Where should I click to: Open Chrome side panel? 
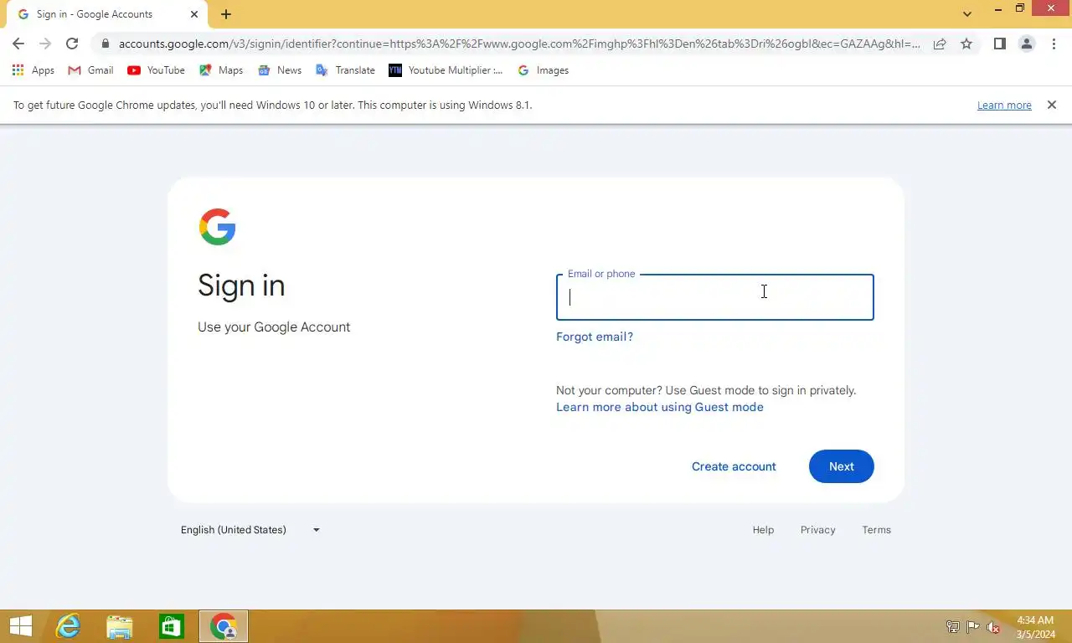(999, 44)
